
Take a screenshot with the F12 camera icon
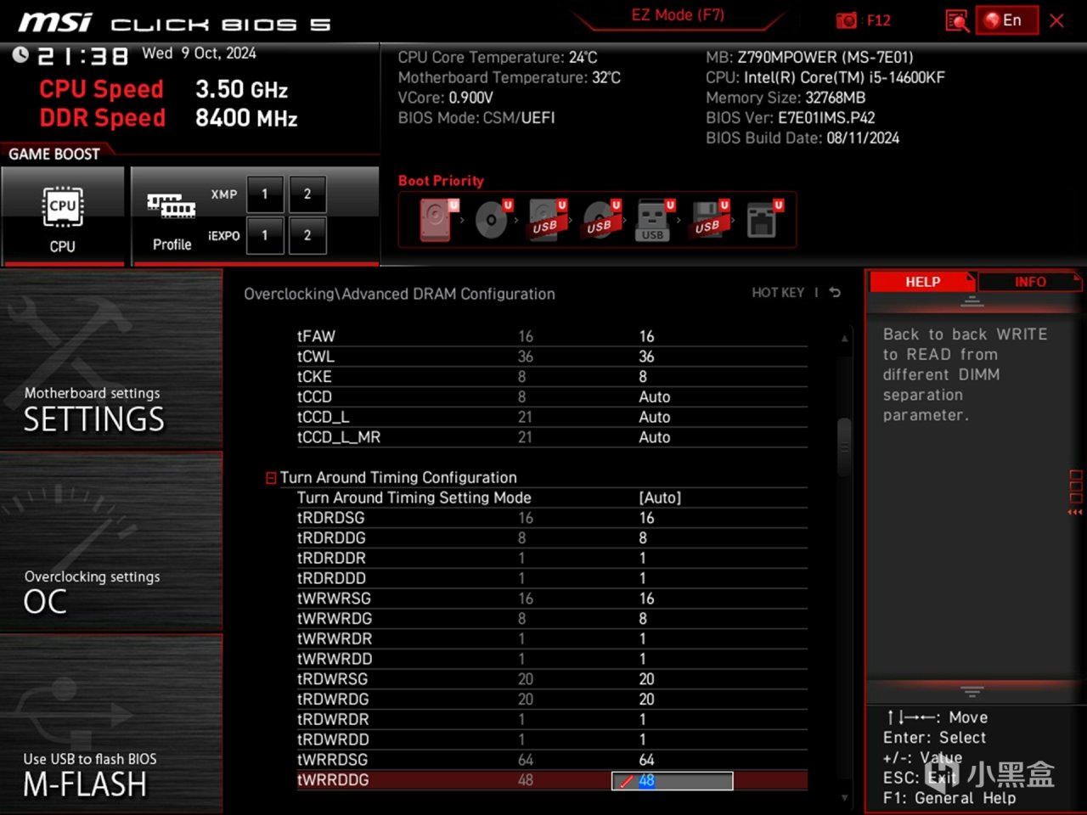pyautogui.click(x=847, y=20)
